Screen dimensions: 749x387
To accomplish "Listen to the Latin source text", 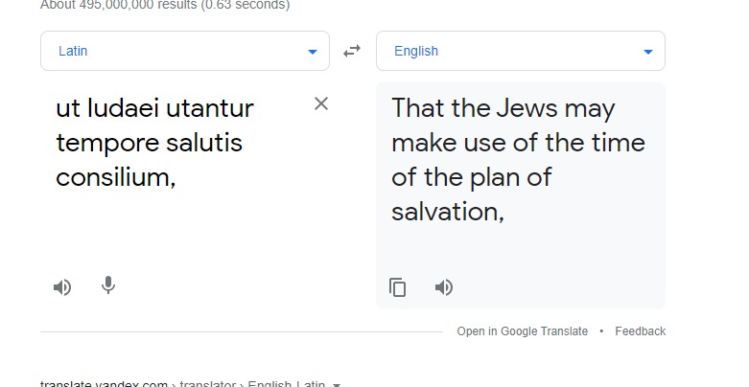I will tap(62, 286).
